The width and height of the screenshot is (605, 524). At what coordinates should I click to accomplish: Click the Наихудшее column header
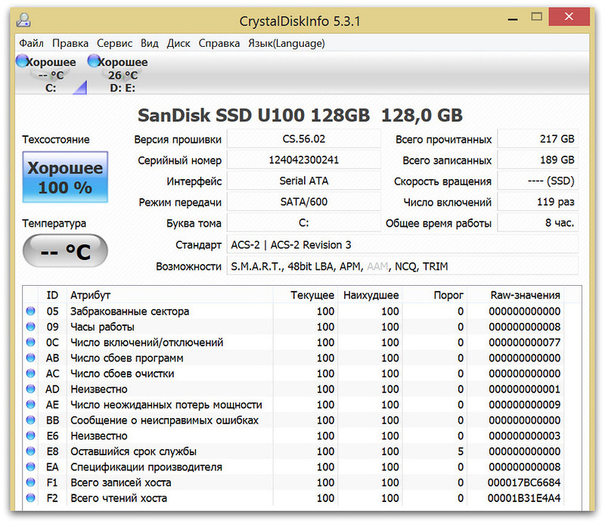[x=371, y=295]
